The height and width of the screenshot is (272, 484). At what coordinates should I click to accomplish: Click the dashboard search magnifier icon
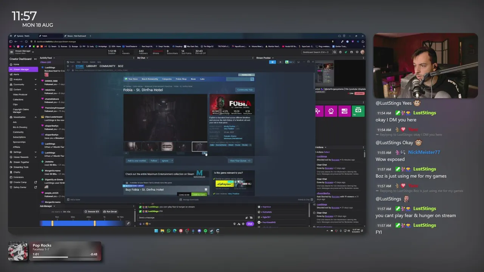pos(335,52)
